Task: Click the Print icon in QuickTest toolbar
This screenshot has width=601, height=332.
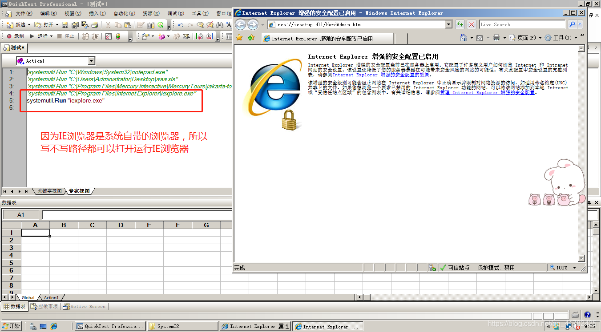Action: [x=95, y=25]
